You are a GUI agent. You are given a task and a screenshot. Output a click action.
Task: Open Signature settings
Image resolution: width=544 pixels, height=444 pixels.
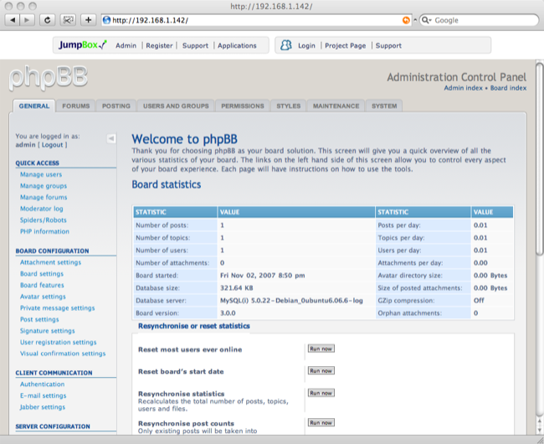click(x=48, y=331)
